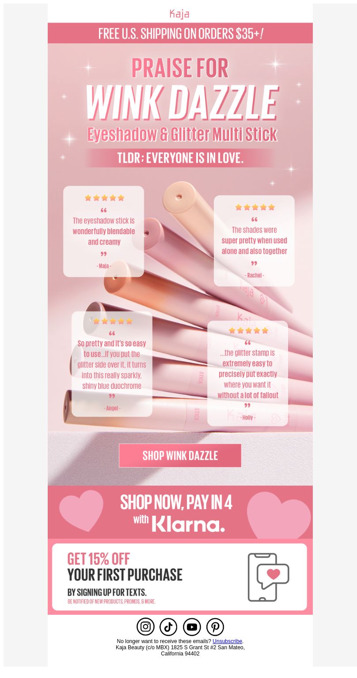The image size is (357, 678).
Task: Click Maja's five-star review card
Action: click(103, 231)
